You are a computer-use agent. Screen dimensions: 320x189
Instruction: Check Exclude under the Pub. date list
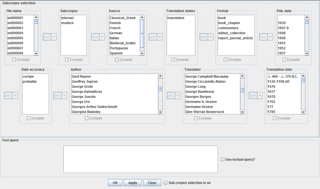284,60
